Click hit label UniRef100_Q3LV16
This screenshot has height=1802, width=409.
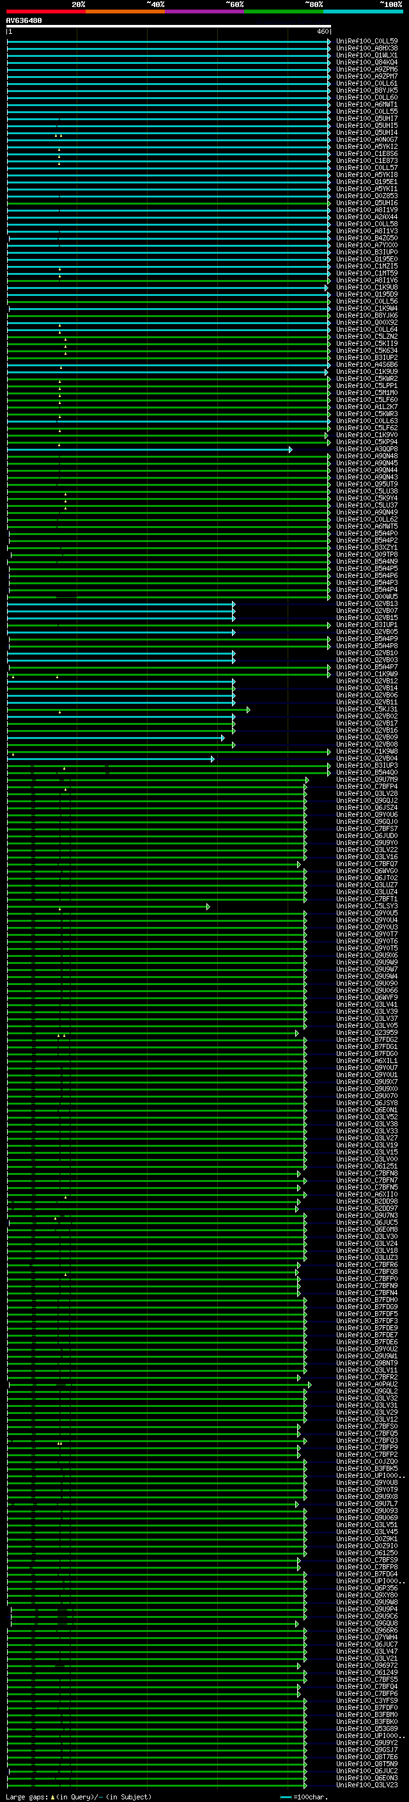367,857
